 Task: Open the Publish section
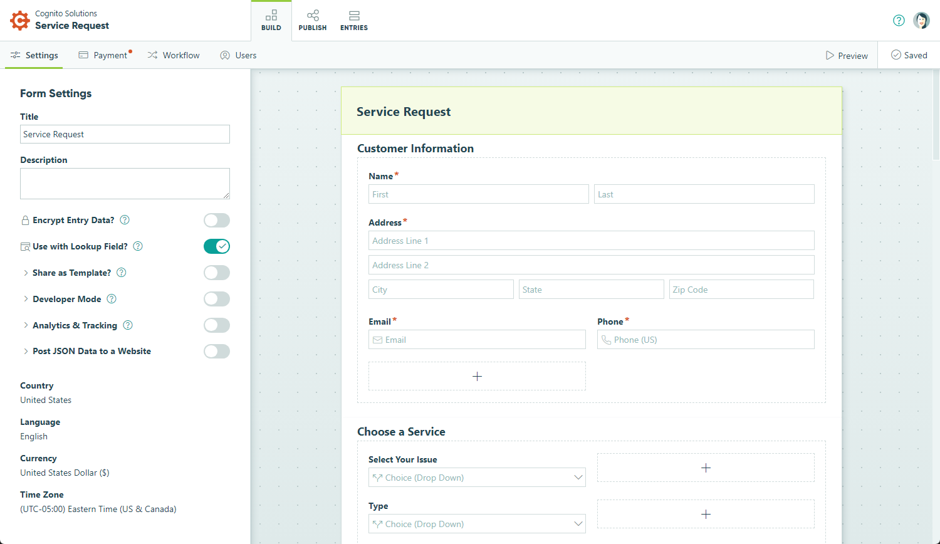(x=313, y=19)
